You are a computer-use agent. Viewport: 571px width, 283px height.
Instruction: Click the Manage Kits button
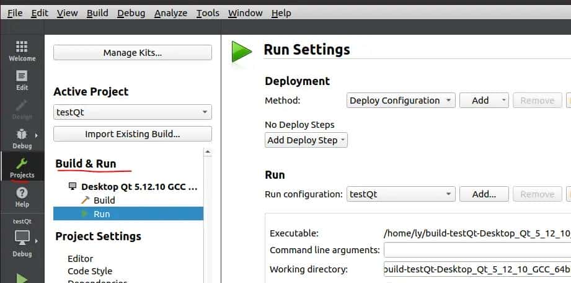(x=133, y=53)
